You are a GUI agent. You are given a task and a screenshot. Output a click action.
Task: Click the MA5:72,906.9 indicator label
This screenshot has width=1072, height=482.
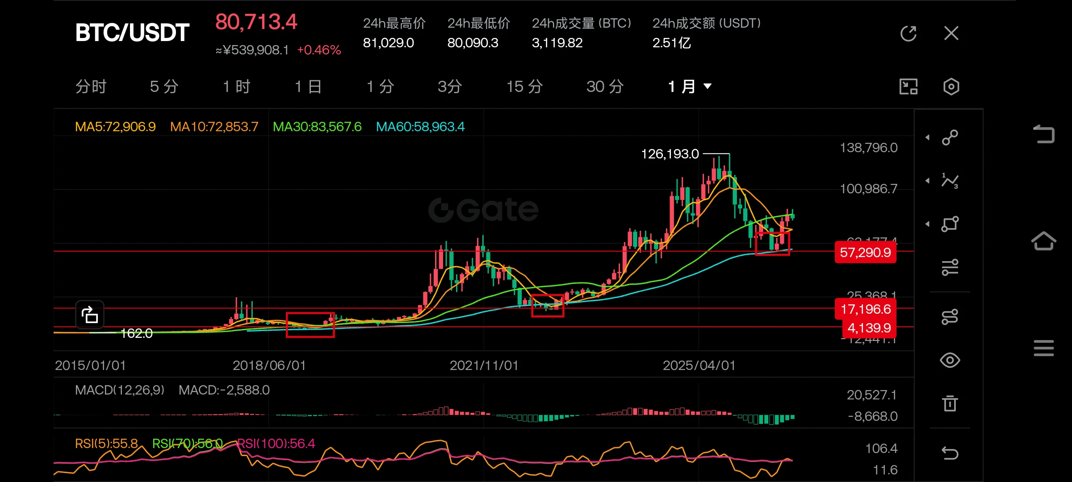pos(115,127)
